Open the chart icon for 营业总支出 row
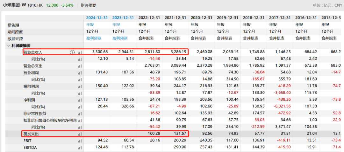344x152 pixels. pos(80,66)
